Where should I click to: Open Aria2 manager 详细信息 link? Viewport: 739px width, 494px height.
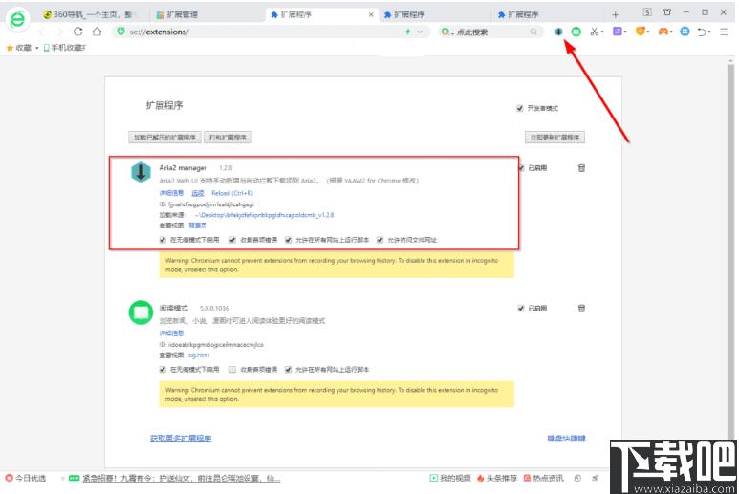click(x=171, y=193)
